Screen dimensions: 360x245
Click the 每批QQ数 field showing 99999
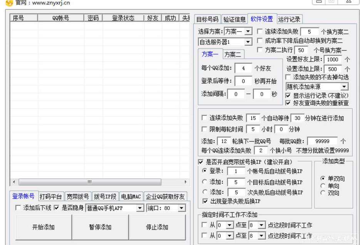322,141
